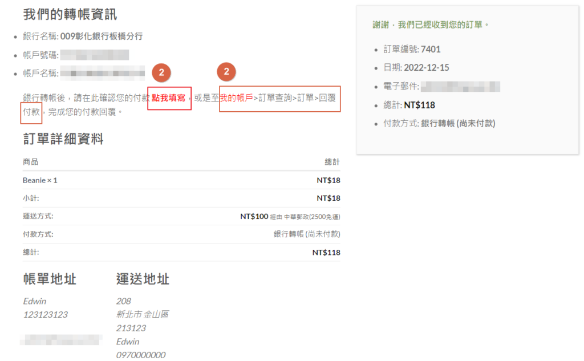Click the red "點我填寫" link
Screen dimensions: 584x361
click(169, 98)
